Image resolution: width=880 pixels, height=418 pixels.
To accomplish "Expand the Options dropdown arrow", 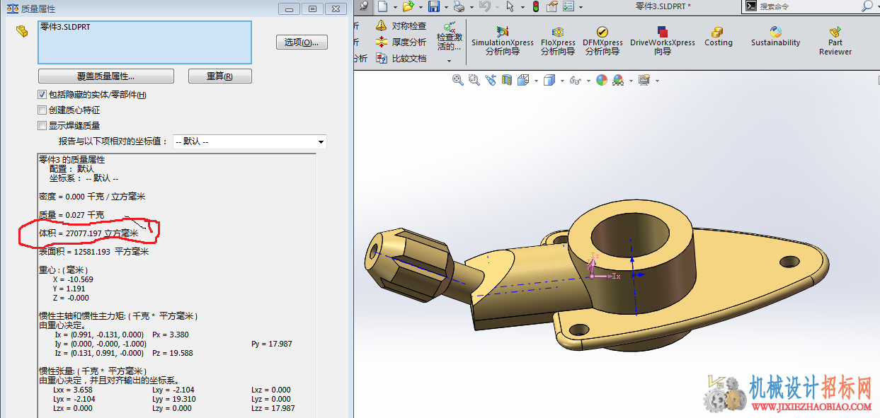I will (581, 7).
